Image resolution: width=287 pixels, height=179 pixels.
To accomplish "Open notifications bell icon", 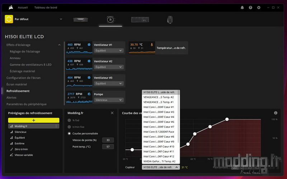I will click(x=242, y=8).
